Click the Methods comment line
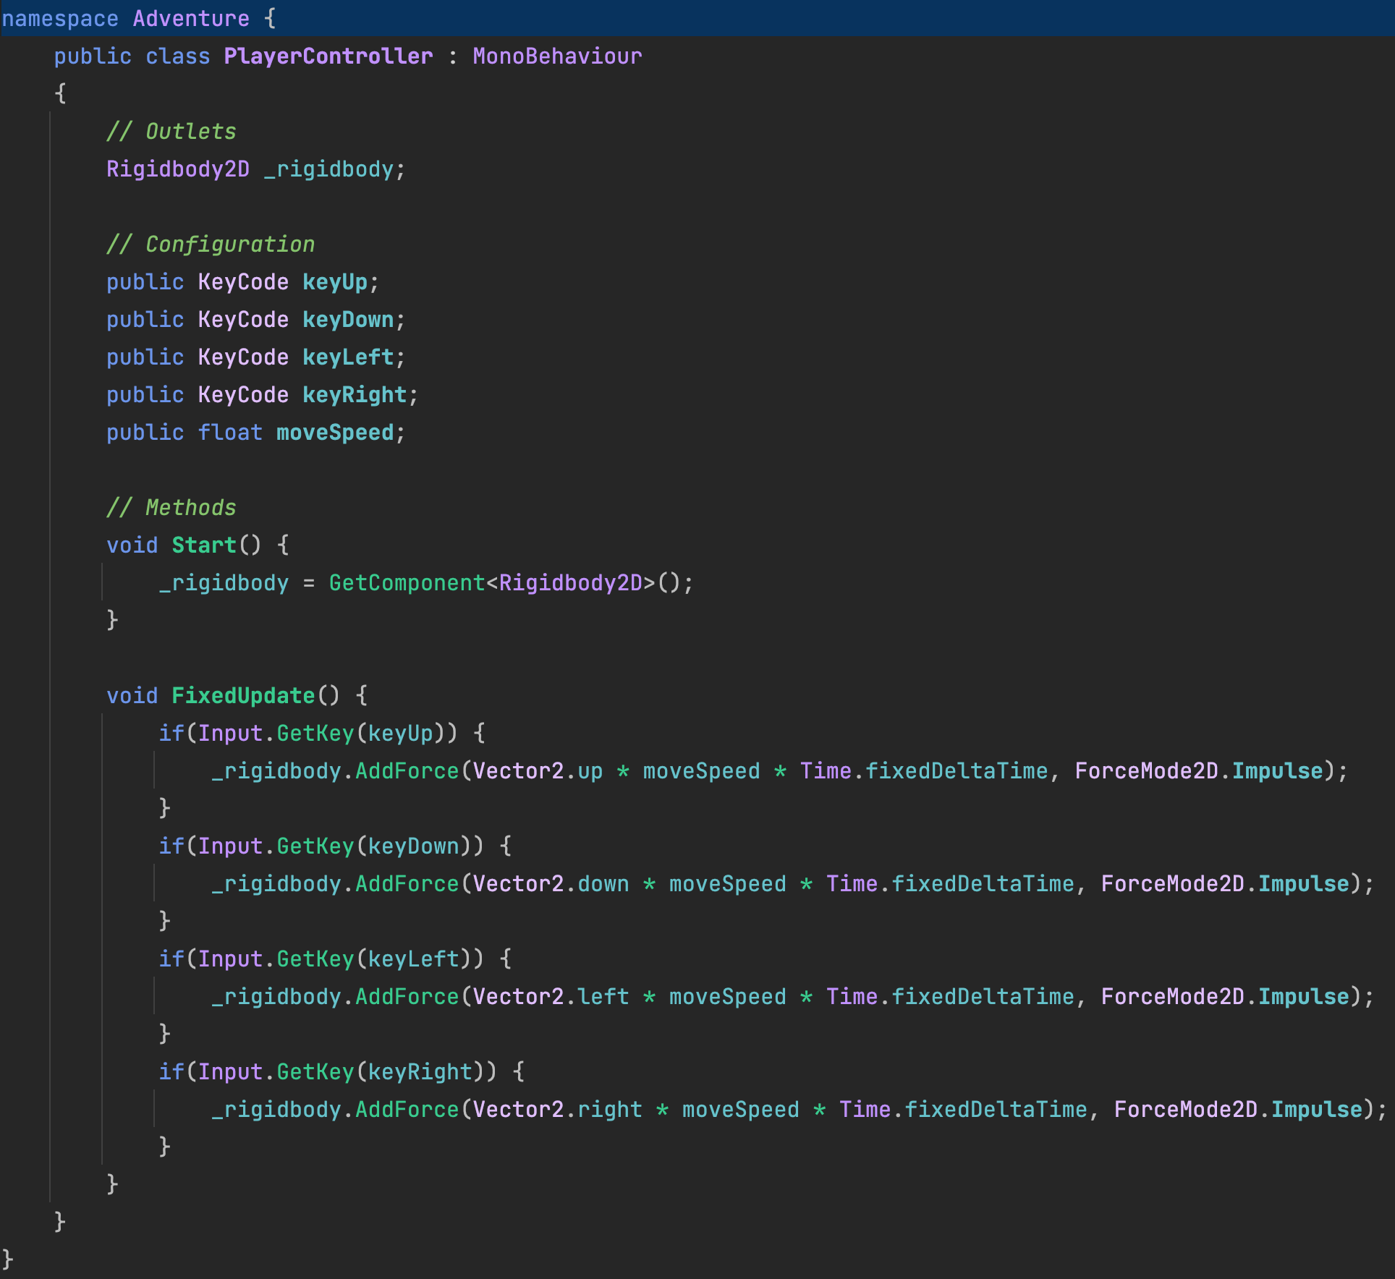 point(171,508)
